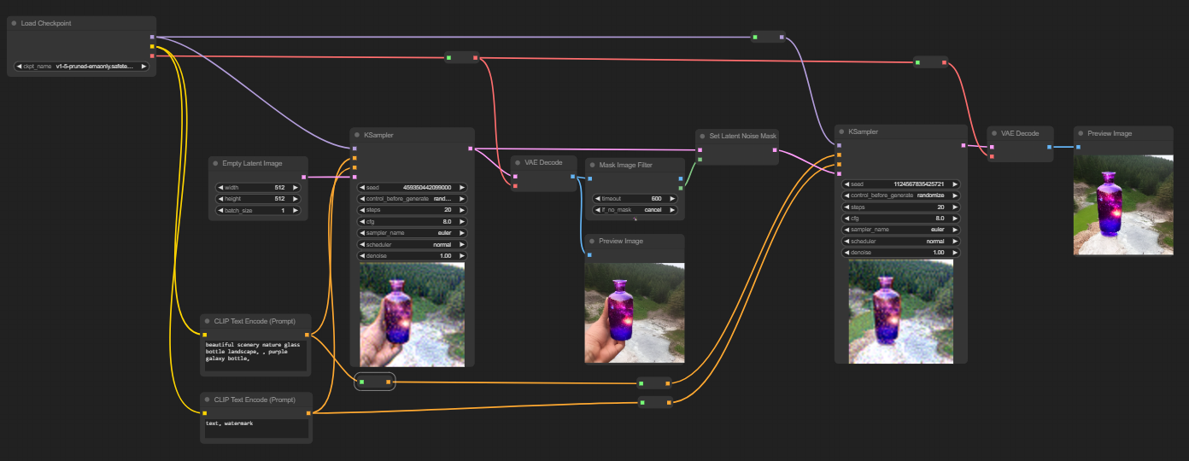Click the next arrow on ckpt_name in Load Checkpoint
This screenshot has width=1189, height=461.
click(x=143, y=66)
